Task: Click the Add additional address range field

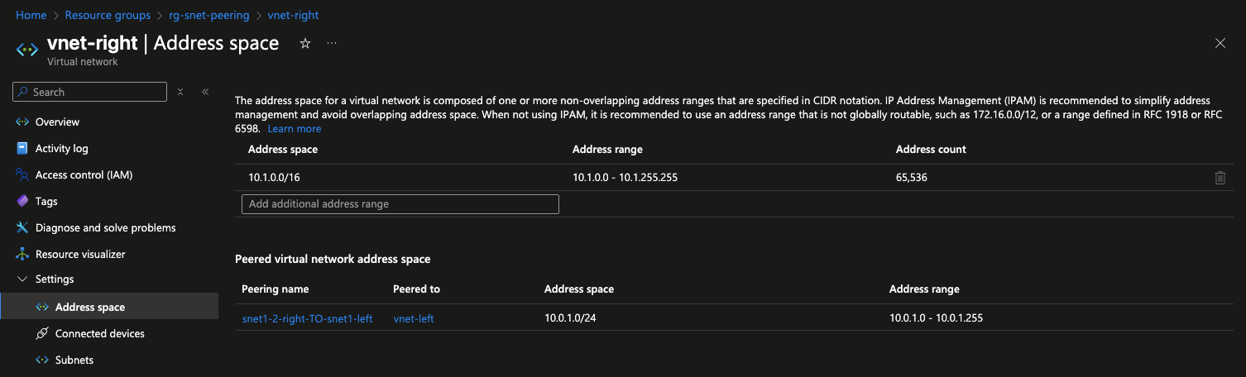Action: click(x=400, y=203)
